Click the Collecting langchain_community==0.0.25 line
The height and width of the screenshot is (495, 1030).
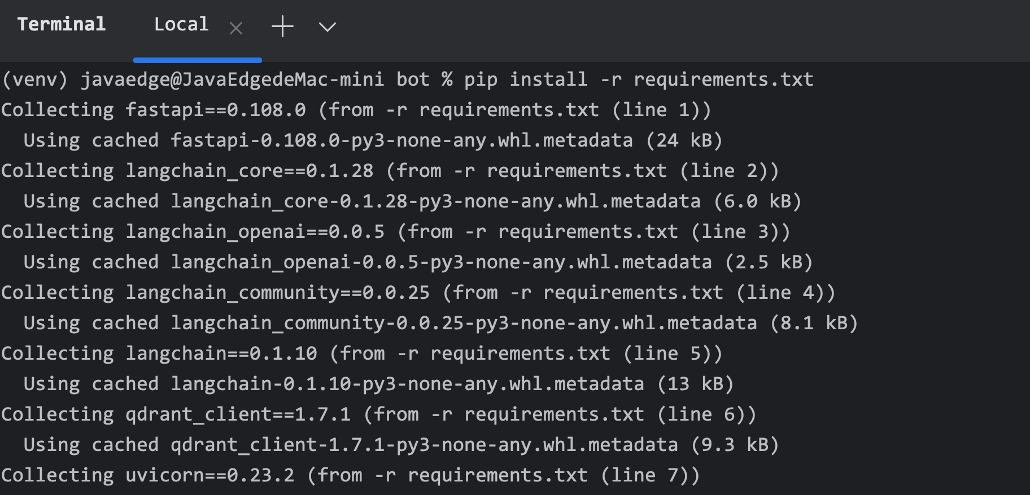[418, 293]
